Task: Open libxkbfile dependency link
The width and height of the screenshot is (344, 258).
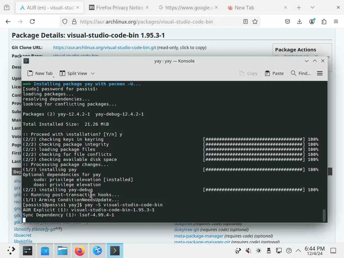Action: tap(23, 241)
